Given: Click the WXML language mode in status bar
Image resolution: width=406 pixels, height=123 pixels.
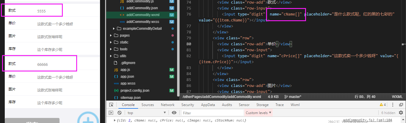Looking at the screenshot, I should [397, 97].
